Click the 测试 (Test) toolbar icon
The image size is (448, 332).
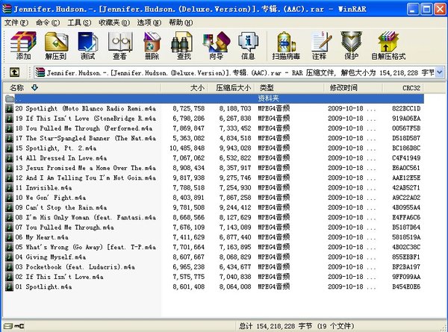[87, 46]
